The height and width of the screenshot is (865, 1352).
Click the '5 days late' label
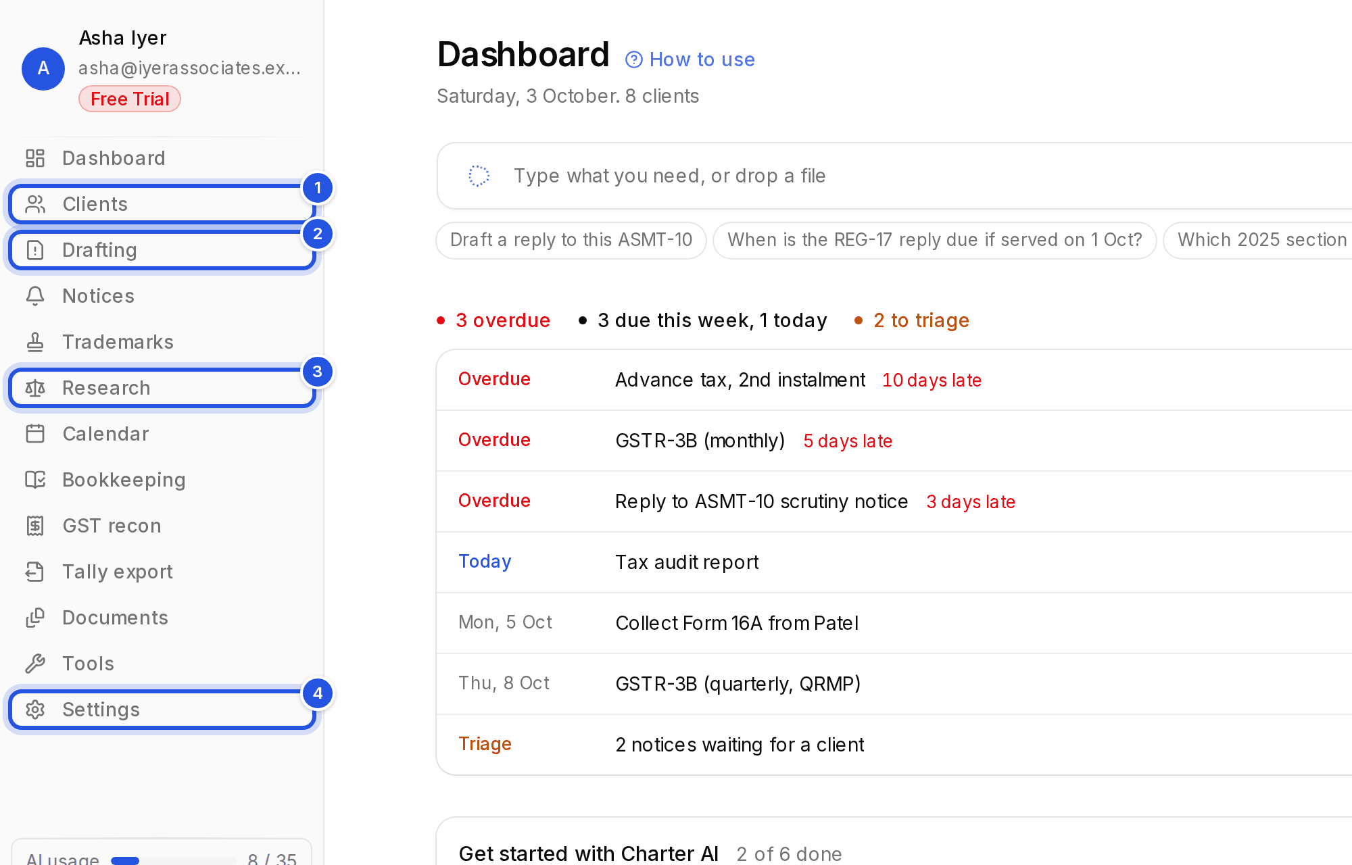848,441
